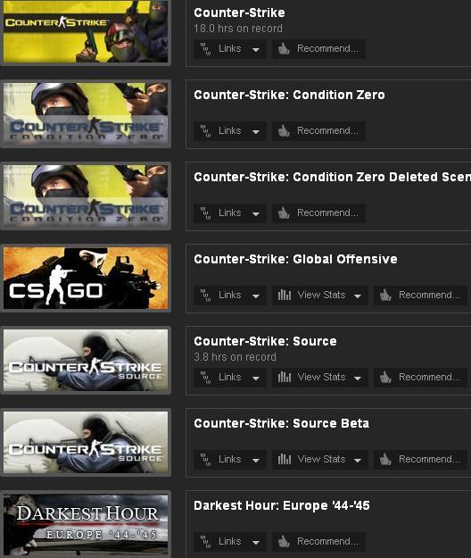Click thumbs-up icon for Condition Zero Deleted Scenes
471x558 pixels.
[284, 213]
